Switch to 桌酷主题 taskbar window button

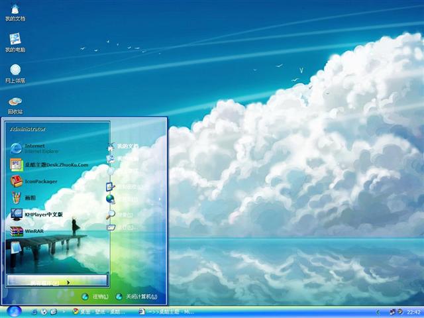[x=166, y=312]
